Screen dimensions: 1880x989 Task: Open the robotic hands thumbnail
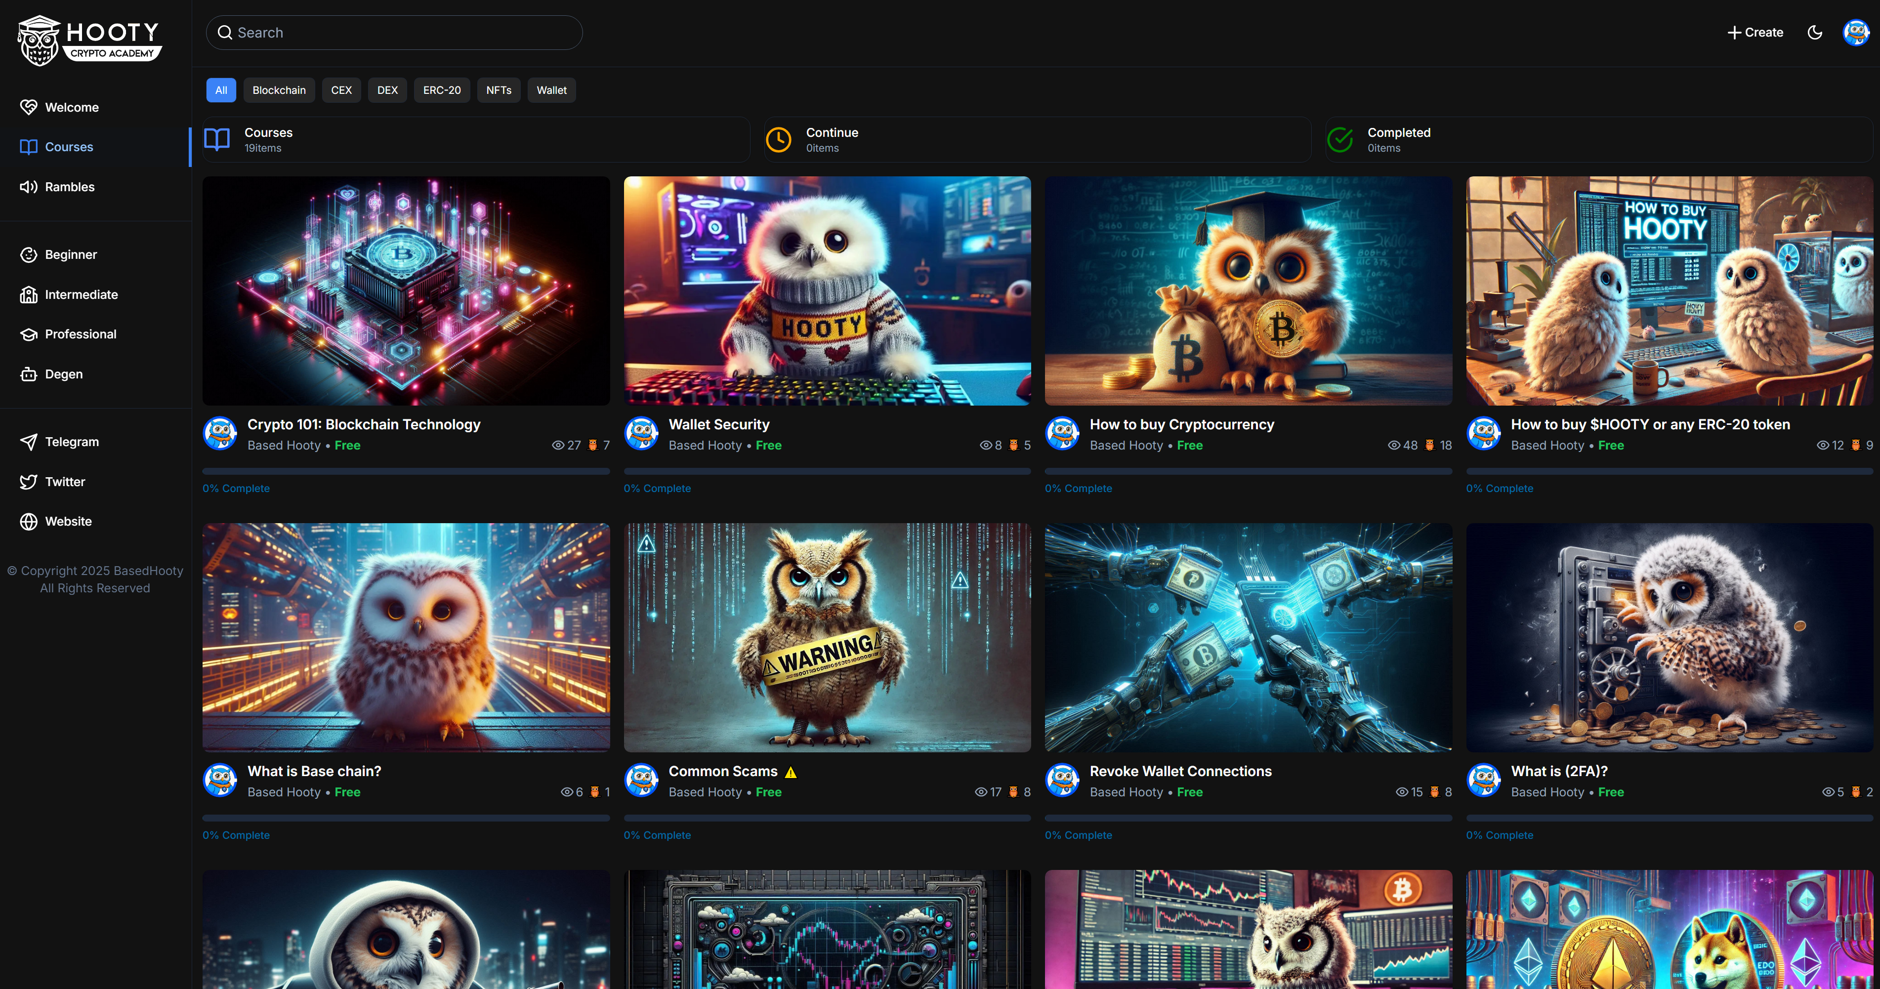pos(1248,637)
